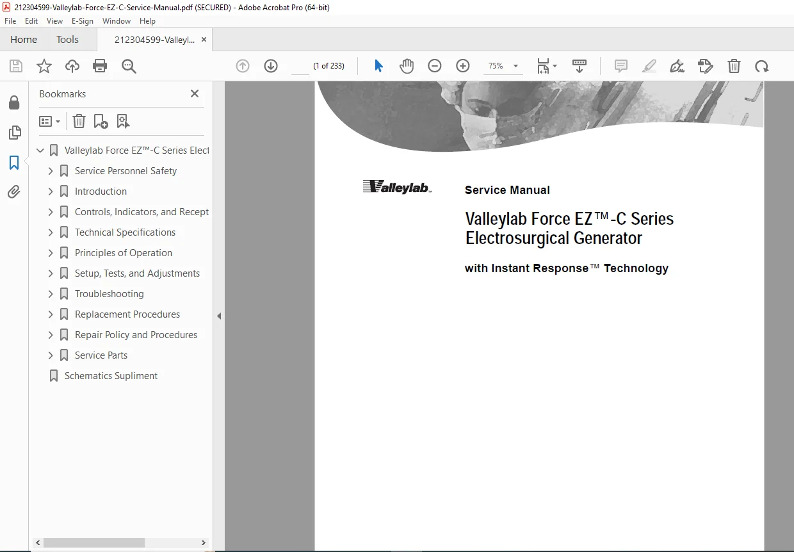Open Attachments paperclip panel
794x552 pixels.
point(14,192)
